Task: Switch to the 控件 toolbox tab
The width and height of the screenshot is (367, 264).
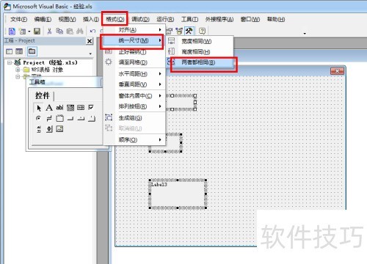Action: point(43,95)
